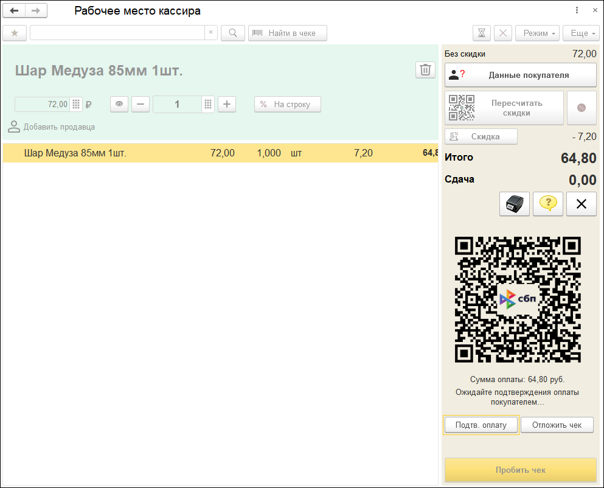Open the quantity keypad icon

(208, 105)
